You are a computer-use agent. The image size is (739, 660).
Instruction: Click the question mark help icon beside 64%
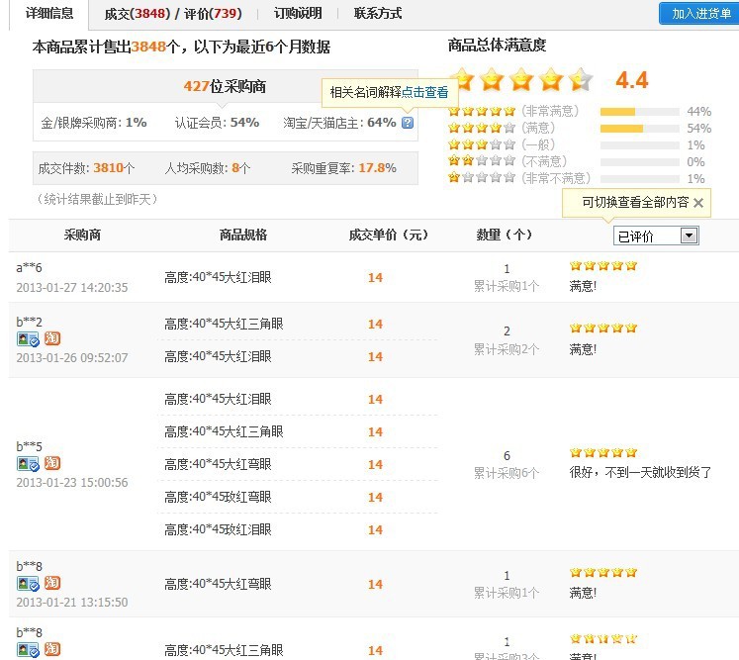[x=408, y=123]
